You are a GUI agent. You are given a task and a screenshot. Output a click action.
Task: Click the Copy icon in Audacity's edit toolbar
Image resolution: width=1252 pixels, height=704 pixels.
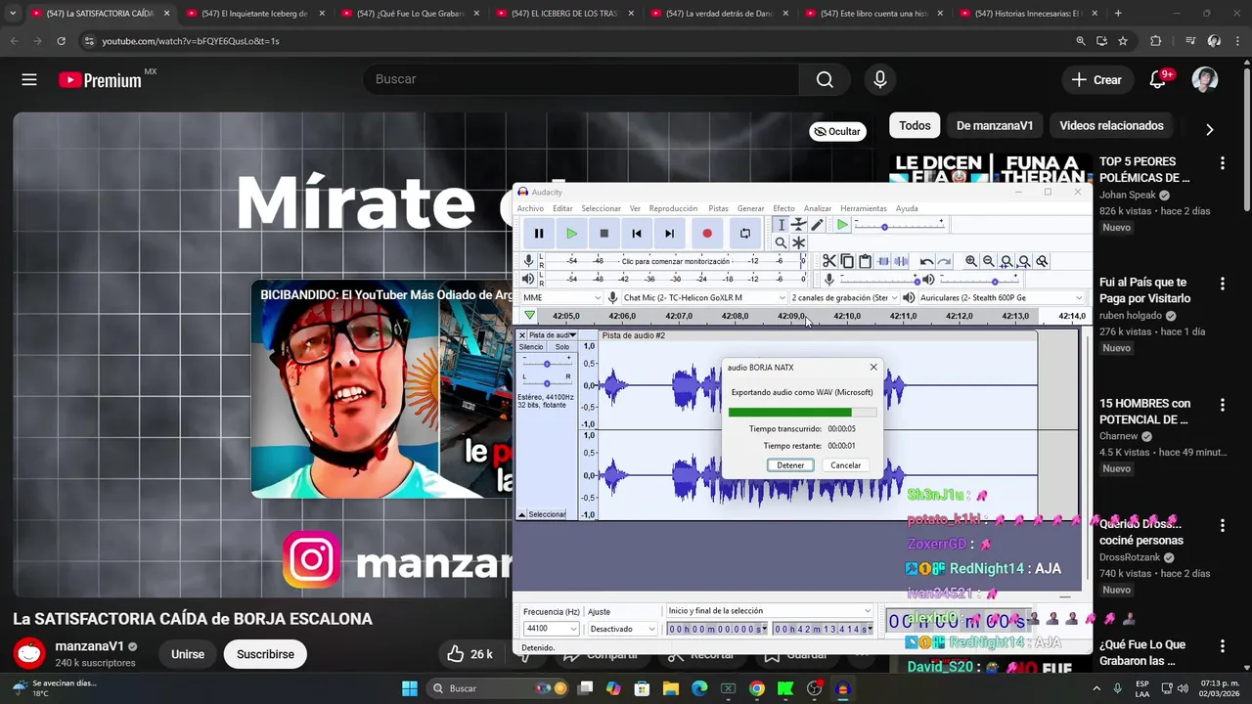point(847,261)
